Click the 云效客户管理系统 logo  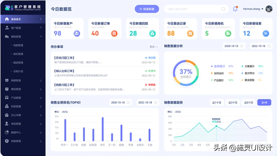pos(23,8)
